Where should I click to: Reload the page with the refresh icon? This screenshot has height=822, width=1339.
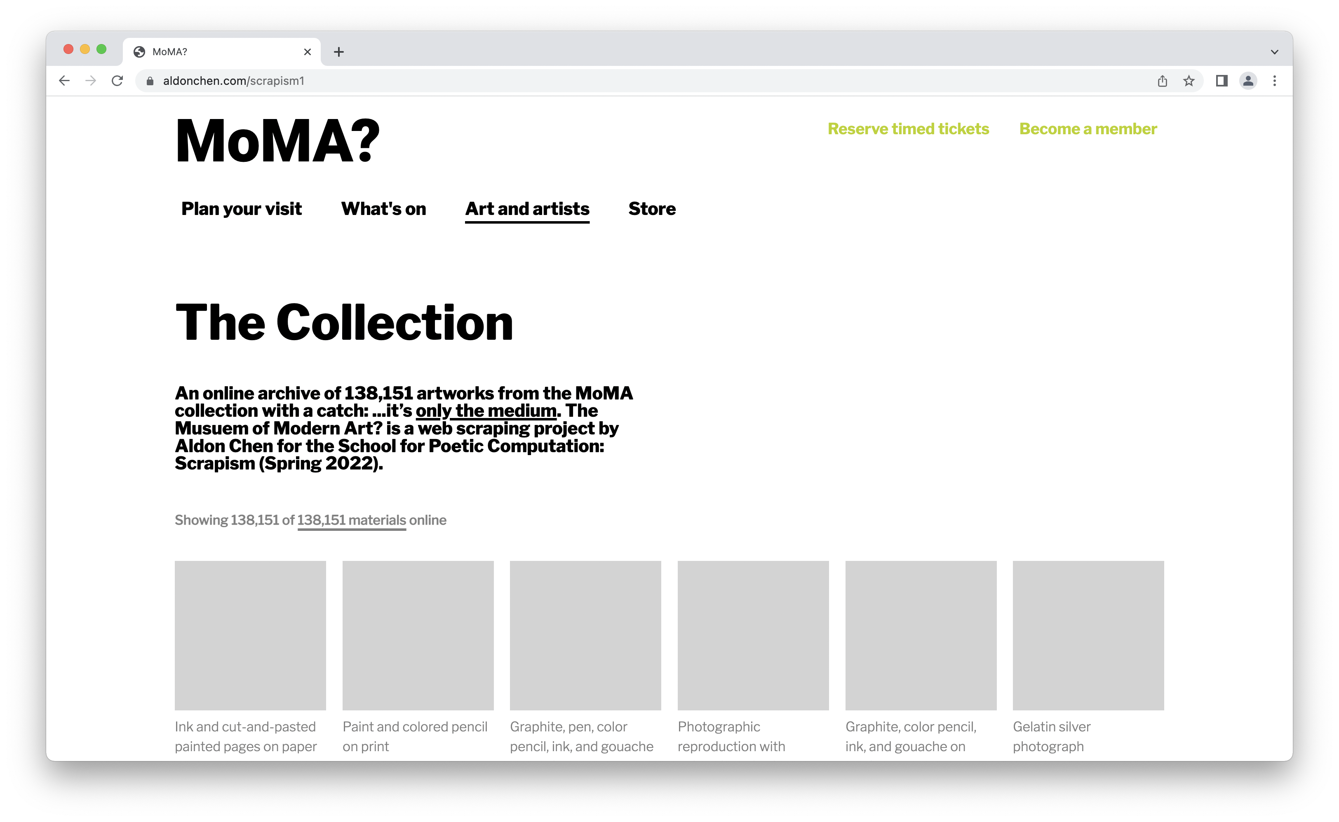tap(117, 81)
